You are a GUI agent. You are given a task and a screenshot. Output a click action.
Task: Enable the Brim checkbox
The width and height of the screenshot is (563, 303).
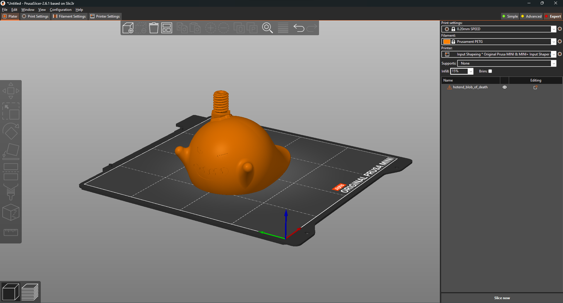490,71
